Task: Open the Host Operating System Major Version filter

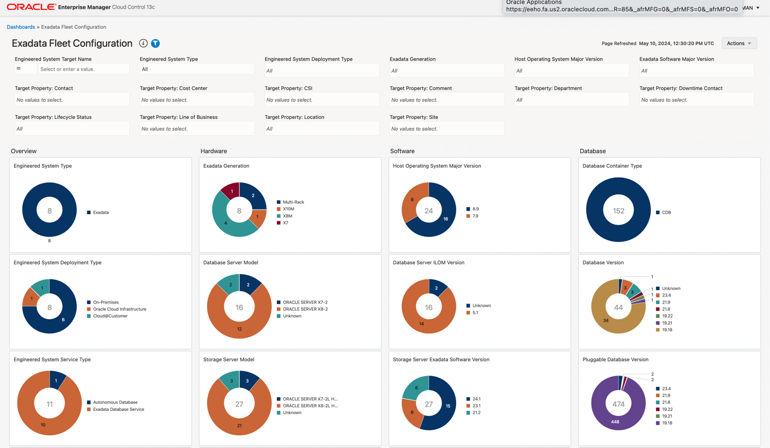Action: point(572,70)
